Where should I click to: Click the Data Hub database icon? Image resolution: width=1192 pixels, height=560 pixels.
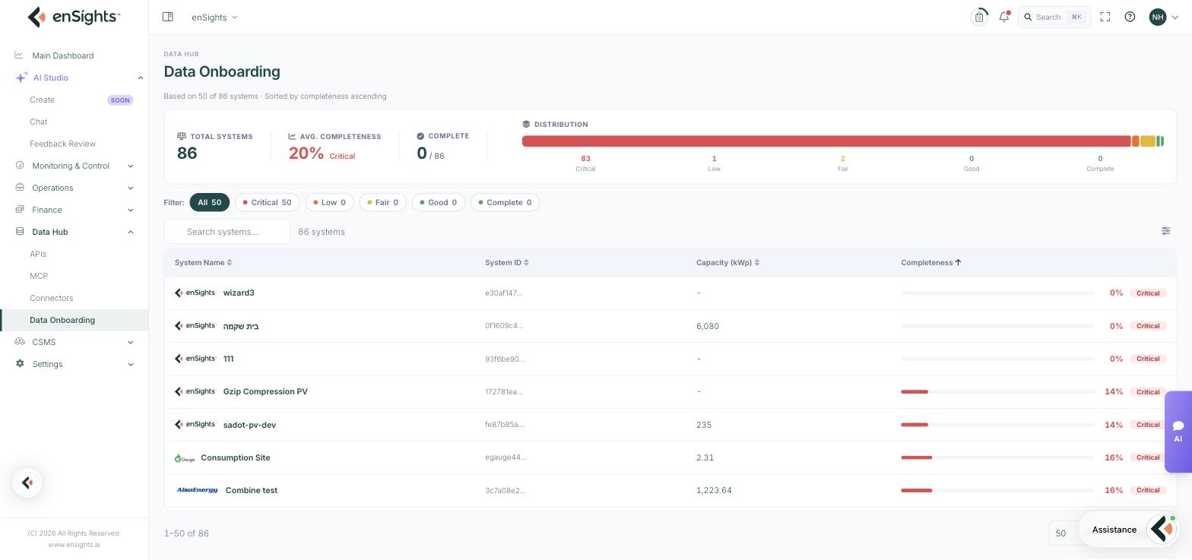pyautogui.click(x=20, y=232)
